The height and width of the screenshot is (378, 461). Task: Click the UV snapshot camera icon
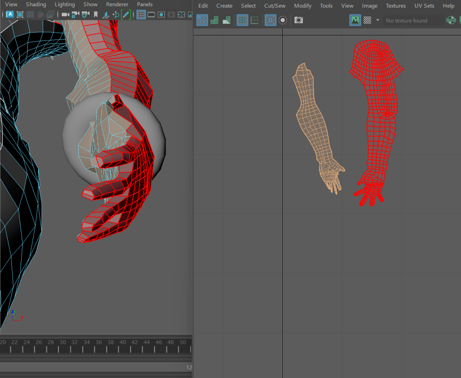tap(298, 20)
